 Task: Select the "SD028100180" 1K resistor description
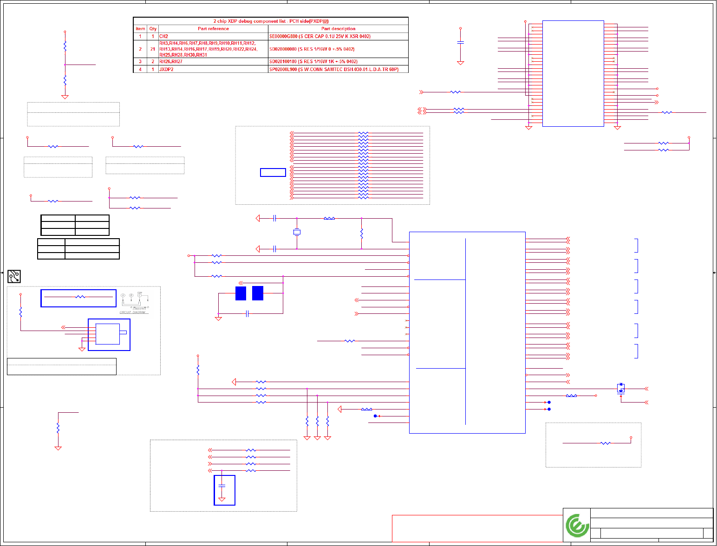point(338,61)
